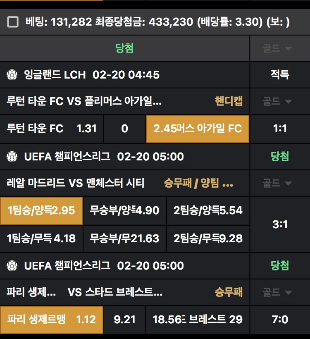Click soccer ball icon beside 잉글랜드 LCH
310x339 pixels.
click(12, 75)
